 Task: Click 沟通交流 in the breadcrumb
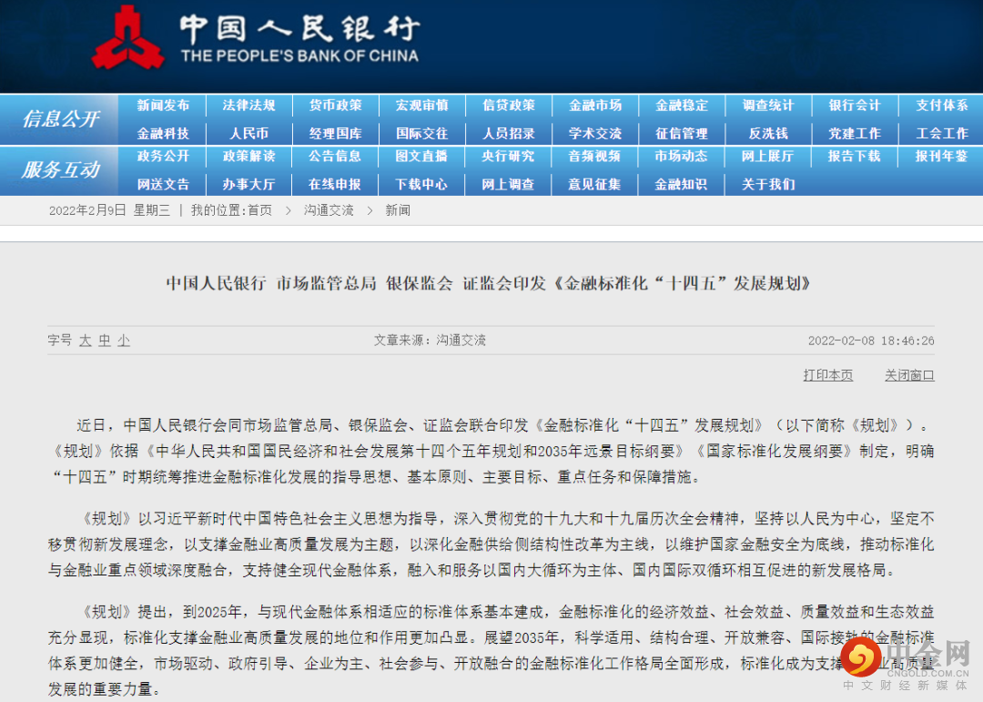[329, 211]
